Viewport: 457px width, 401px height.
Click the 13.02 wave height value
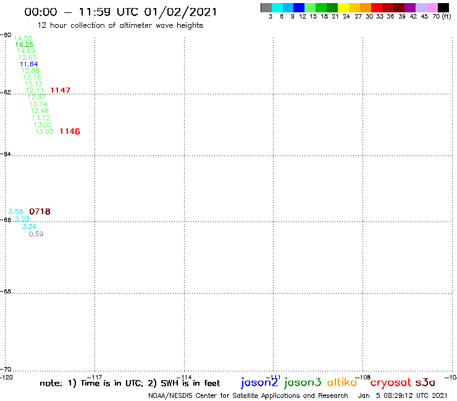click(x=43, y=125)
